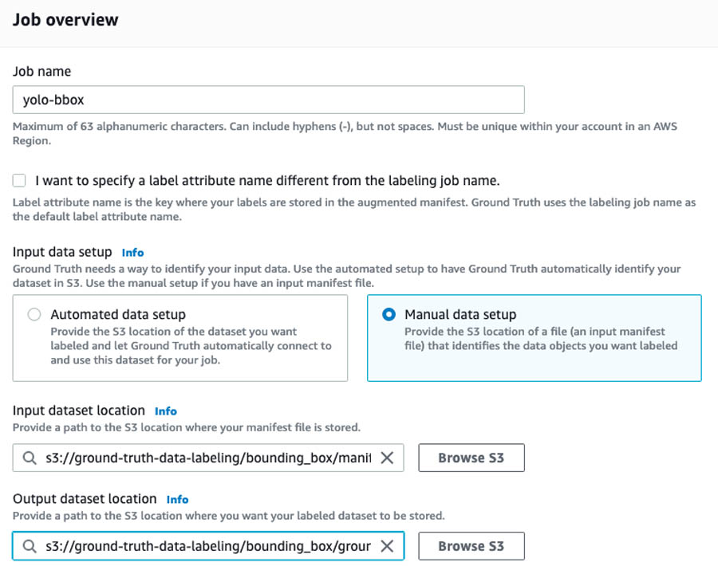Open Info link next to Input data setup
The image size is (718, 566).
point(132,253)
